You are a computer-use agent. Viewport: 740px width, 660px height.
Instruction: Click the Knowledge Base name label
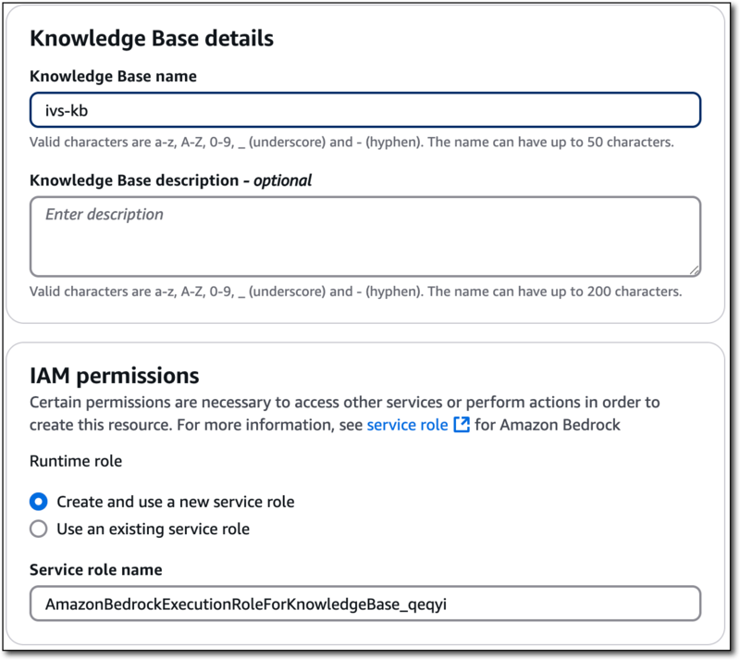113,77
